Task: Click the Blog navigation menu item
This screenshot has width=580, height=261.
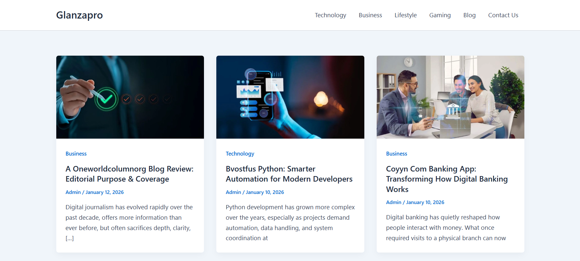Action: (x=469, y=15)
